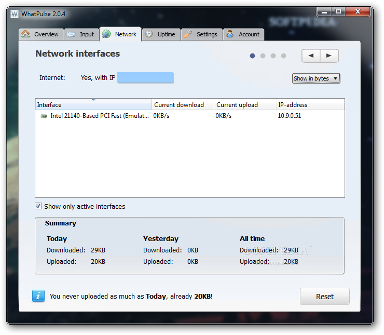384x335 pixels.
Task: Open the Show in bytes dropdown
Action: coord(316,78)
